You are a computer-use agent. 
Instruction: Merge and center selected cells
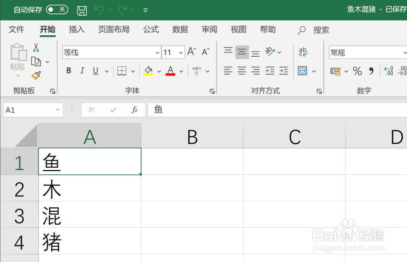click(x=303, y=71)
